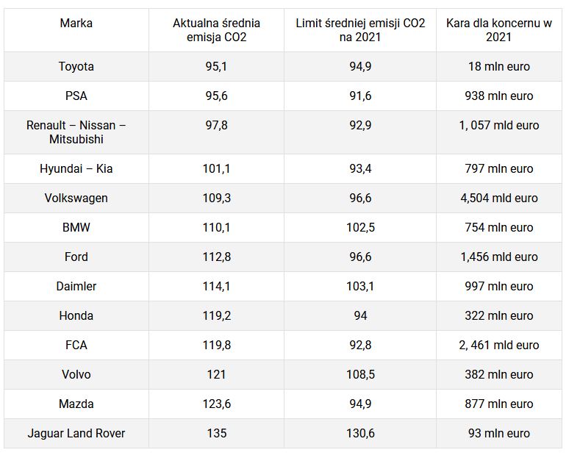
Task: Click the PSA brand cell
Action: [x=76, y=96]
